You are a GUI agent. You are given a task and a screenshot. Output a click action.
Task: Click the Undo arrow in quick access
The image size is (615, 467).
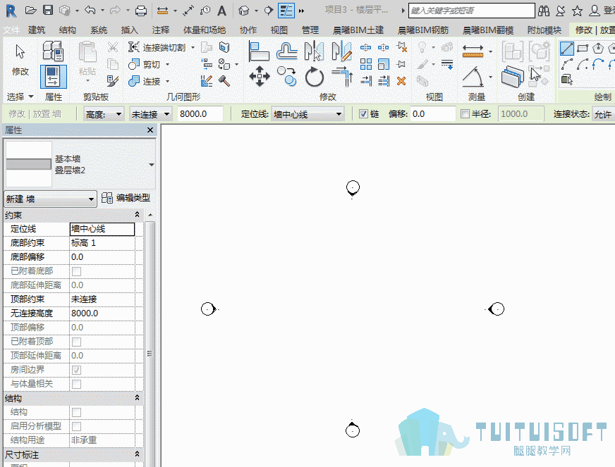pos(90,10)
